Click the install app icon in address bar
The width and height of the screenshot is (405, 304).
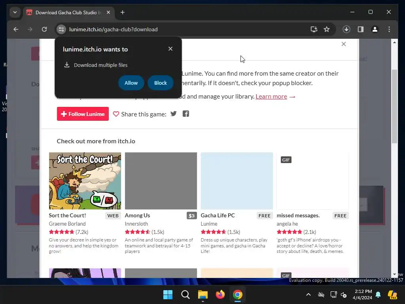point(314,29)
